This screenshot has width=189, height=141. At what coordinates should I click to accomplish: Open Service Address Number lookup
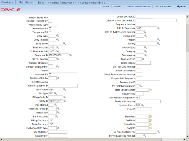tap(145, 136)
